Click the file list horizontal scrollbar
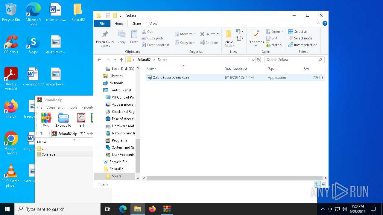This screenshot has width=383, height=215. coord(234,178)
